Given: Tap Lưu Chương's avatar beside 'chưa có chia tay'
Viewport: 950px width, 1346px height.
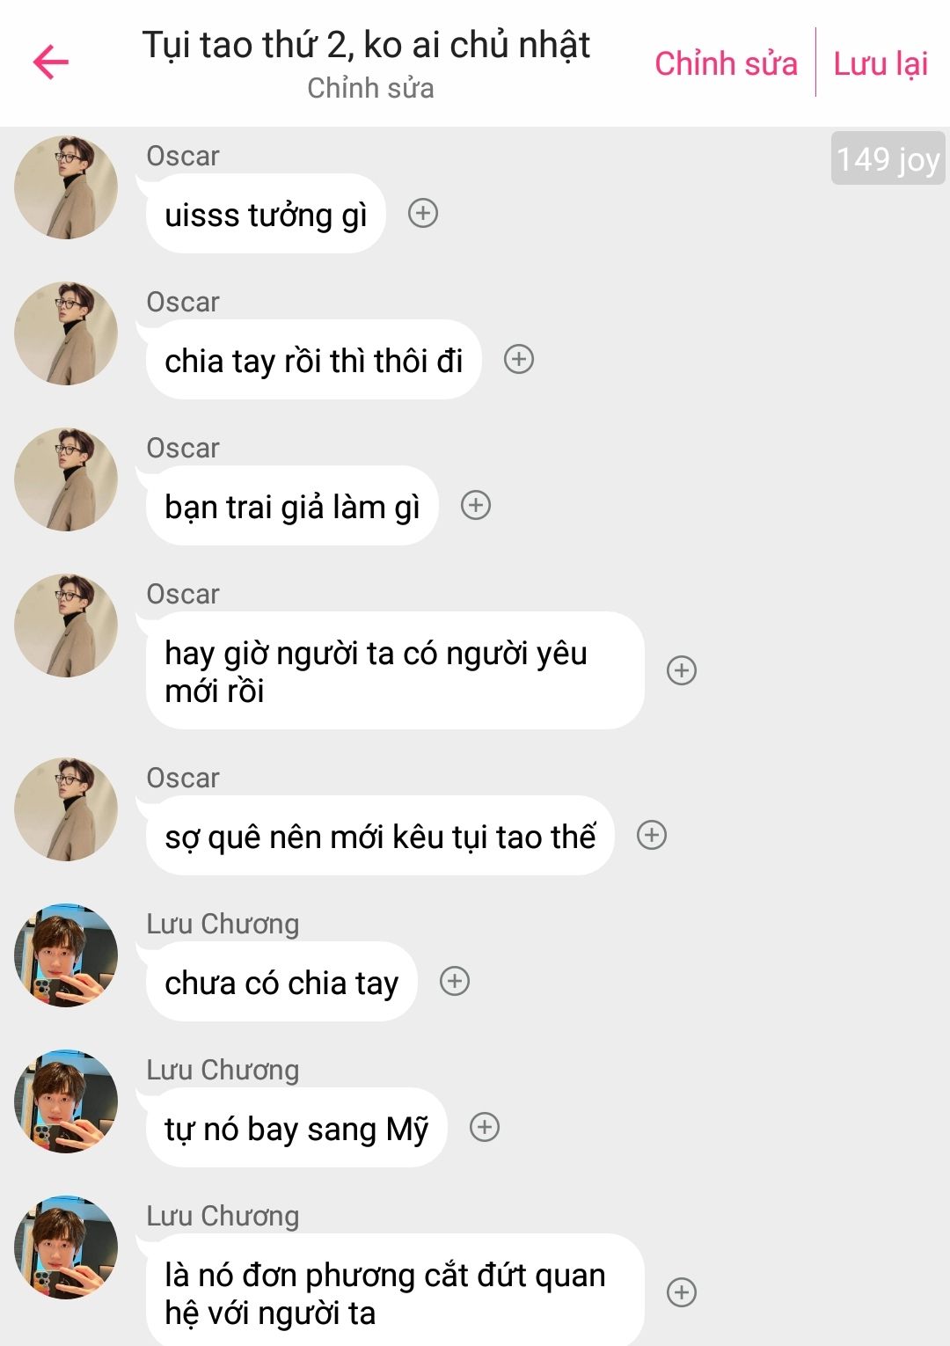Looking at the screenshot, I should tap(66, 955).
